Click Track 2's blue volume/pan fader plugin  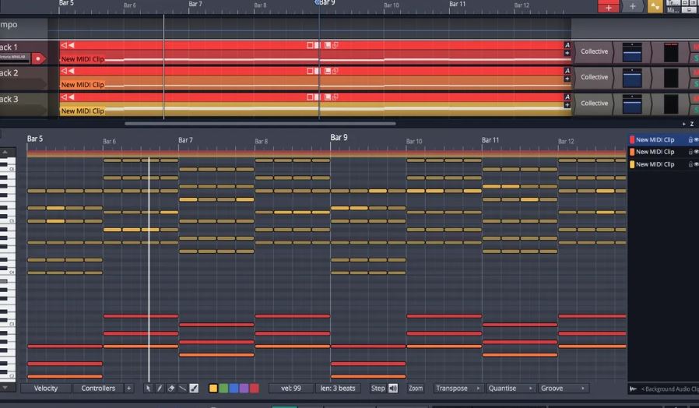[x=632, y=78]
